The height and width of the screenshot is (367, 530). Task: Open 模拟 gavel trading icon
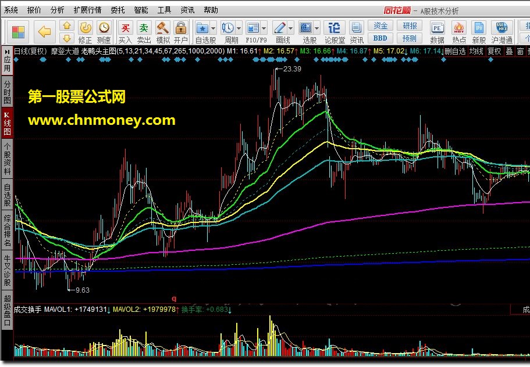click(x=162, y=28)
